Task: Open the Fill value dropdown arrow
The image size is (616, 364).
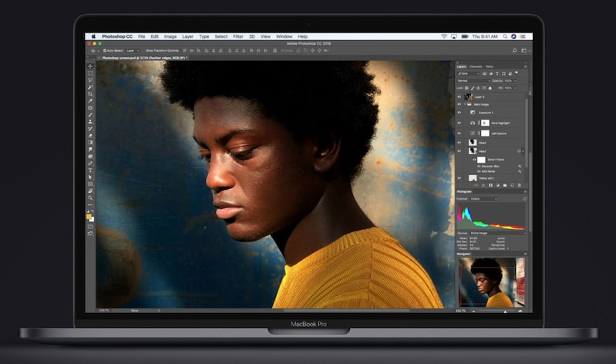Action: click(515, 88)
